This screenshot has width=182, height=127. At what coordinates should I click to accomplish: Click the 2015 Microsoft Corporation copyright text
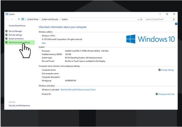point(62,39)
